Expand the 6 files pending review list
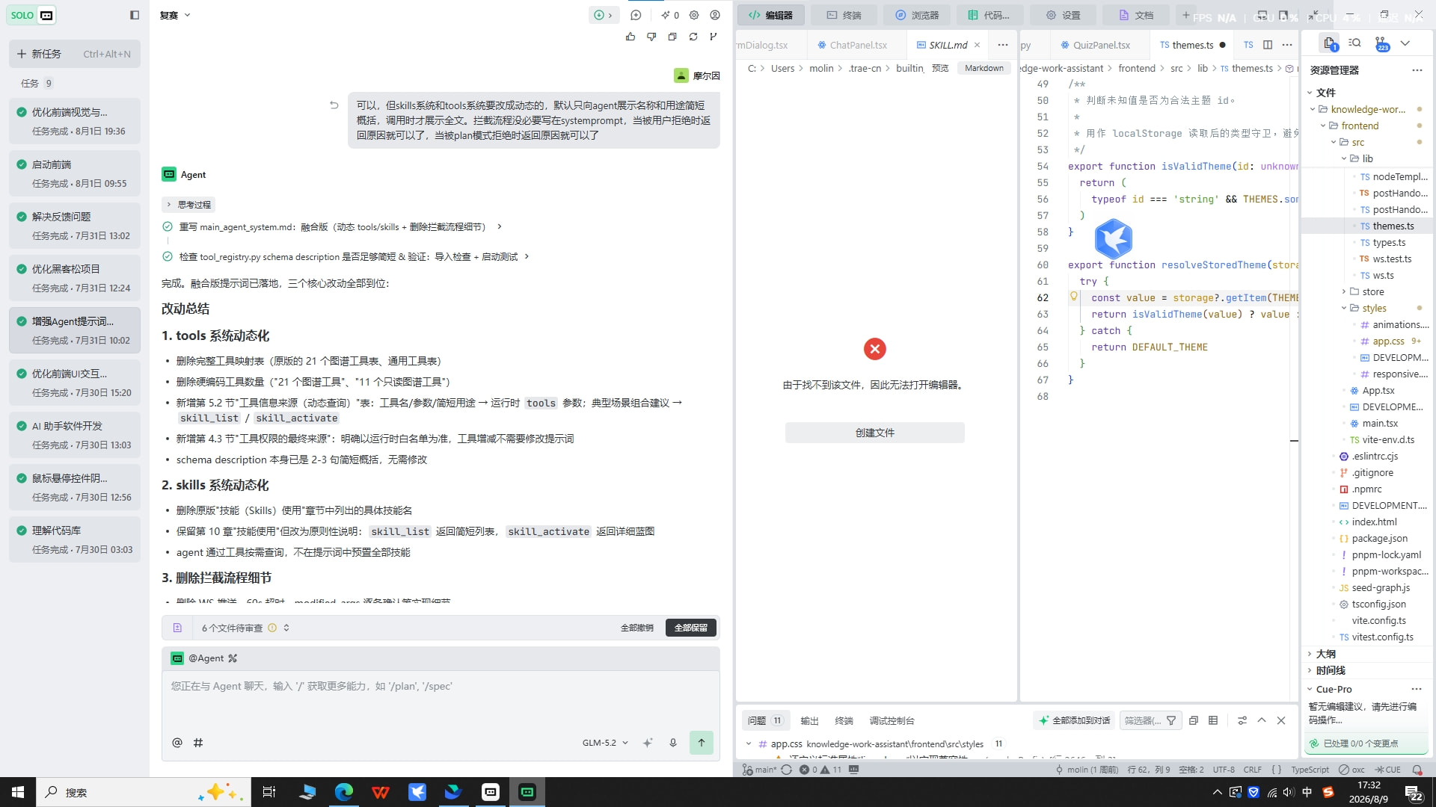1436x807 pixels. pyautogui.click(x=286, y=628)
